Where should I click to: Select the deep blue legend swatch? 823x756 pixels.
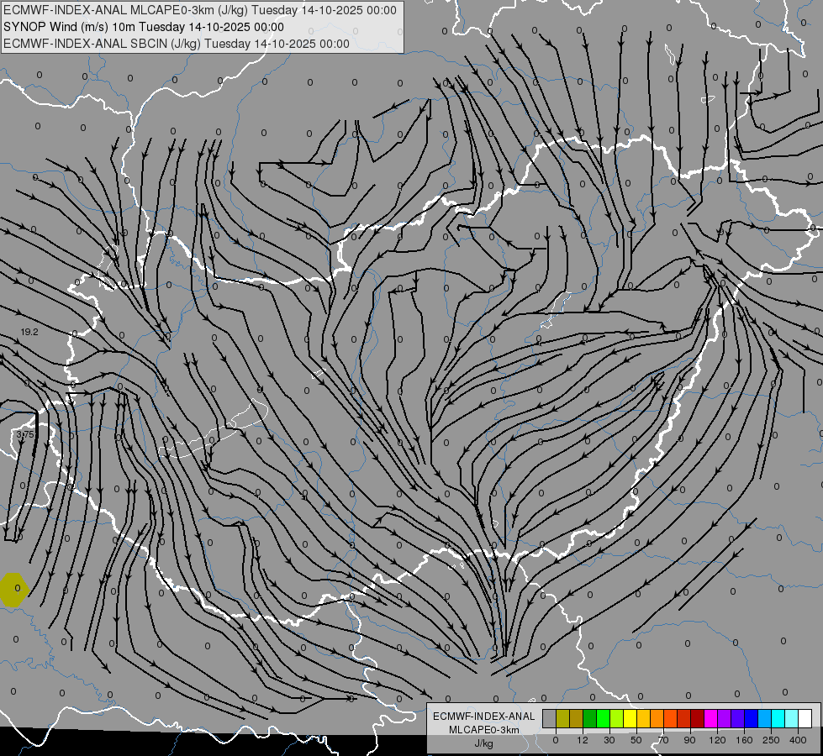coord(752,718)
